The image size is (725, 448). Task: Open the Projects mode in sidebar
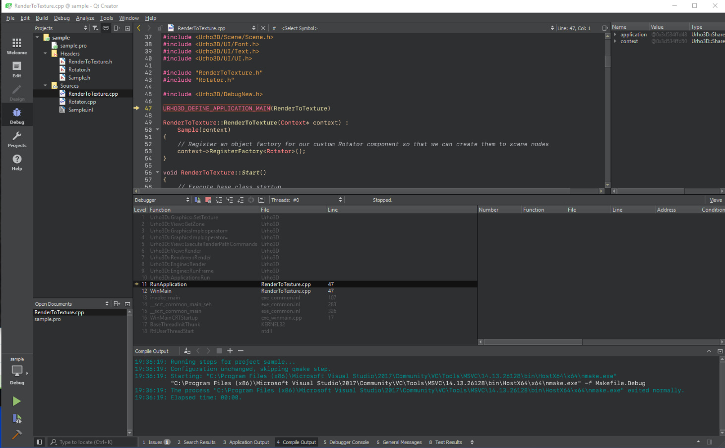[x=17, y=139]
